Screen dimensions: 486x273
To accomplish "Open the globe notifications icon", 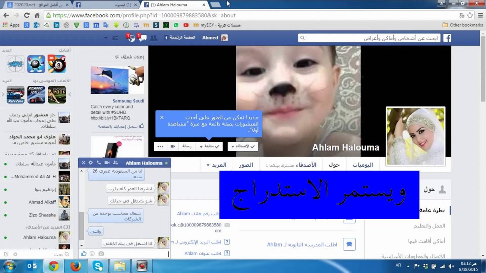I will click(130, 38).
